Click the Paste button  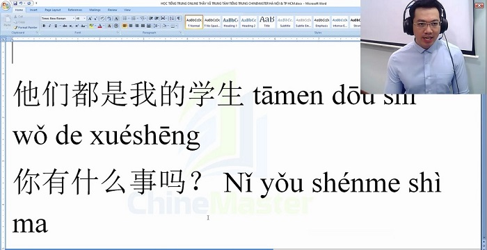click(x=7, y=21)
